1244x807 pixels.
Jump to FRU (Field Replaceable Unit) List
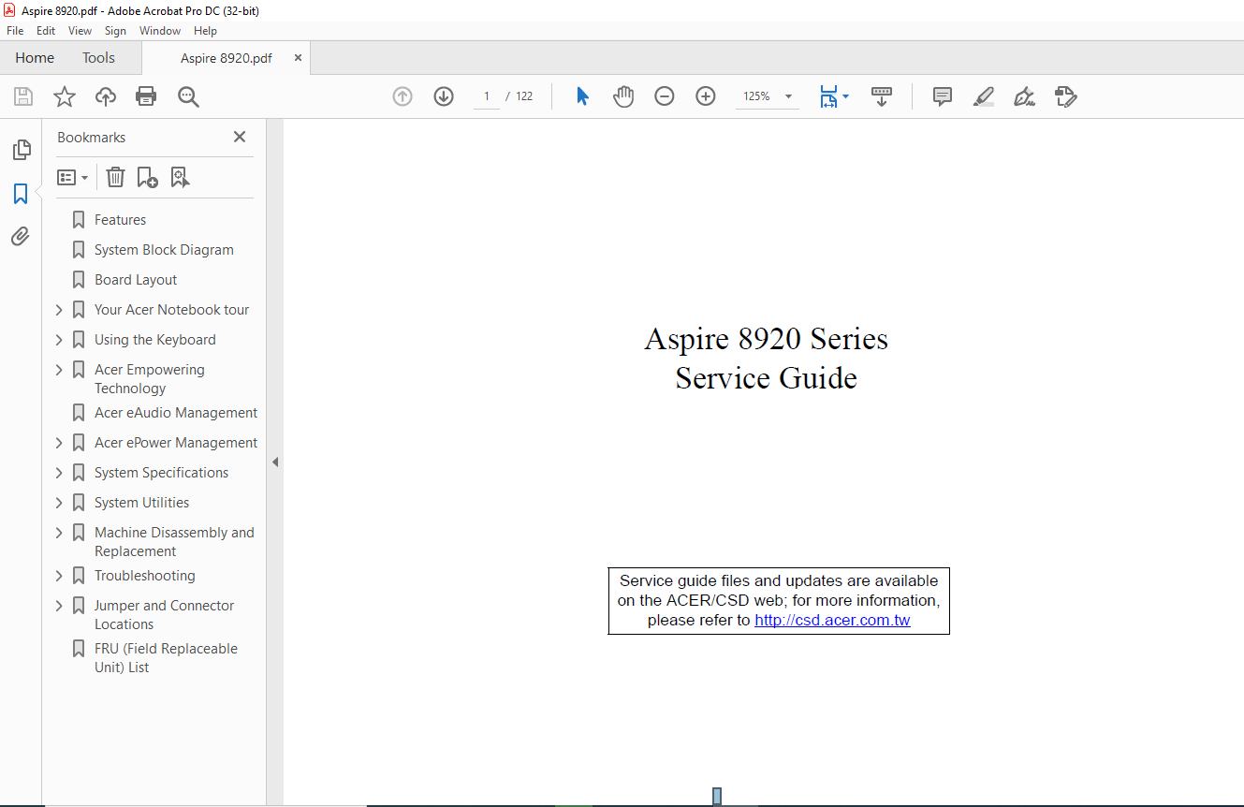(x=166, y=658)
